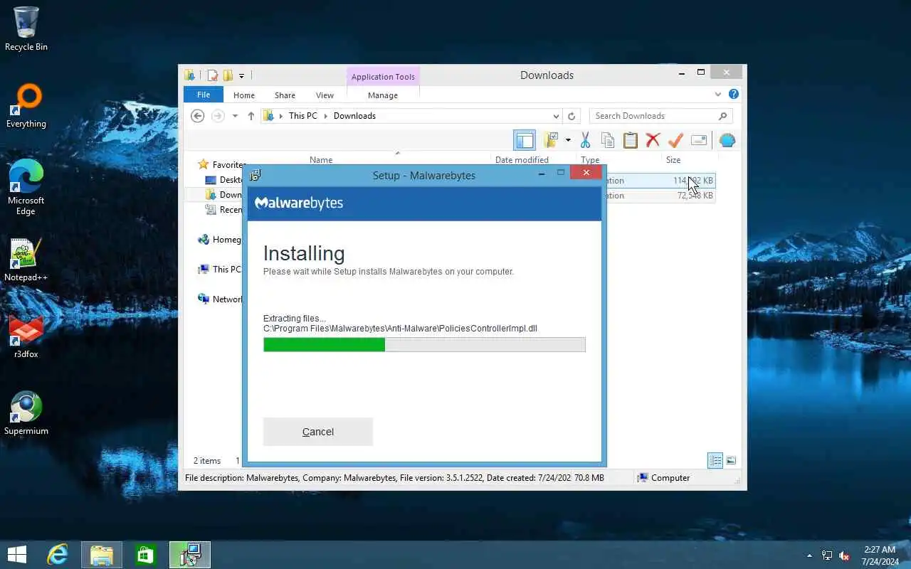
Task: Switch to details view (status bar icon)
Action: 715,461
